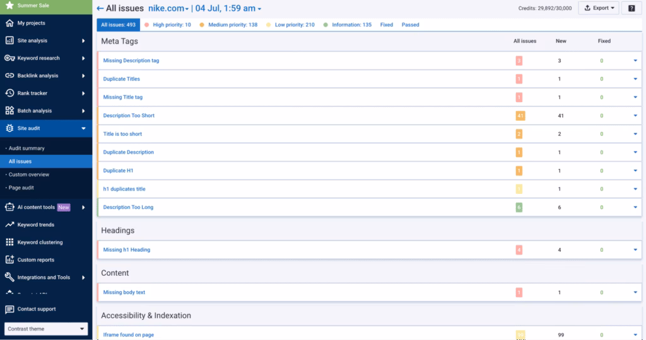Click the Keyword clustering grid icon
The image size is (646, 340).
click(x=9, y=242)
